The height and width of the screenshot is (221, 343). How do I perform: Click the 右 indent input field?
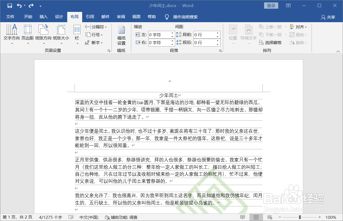pyautogui.click(x=159, y=43)
